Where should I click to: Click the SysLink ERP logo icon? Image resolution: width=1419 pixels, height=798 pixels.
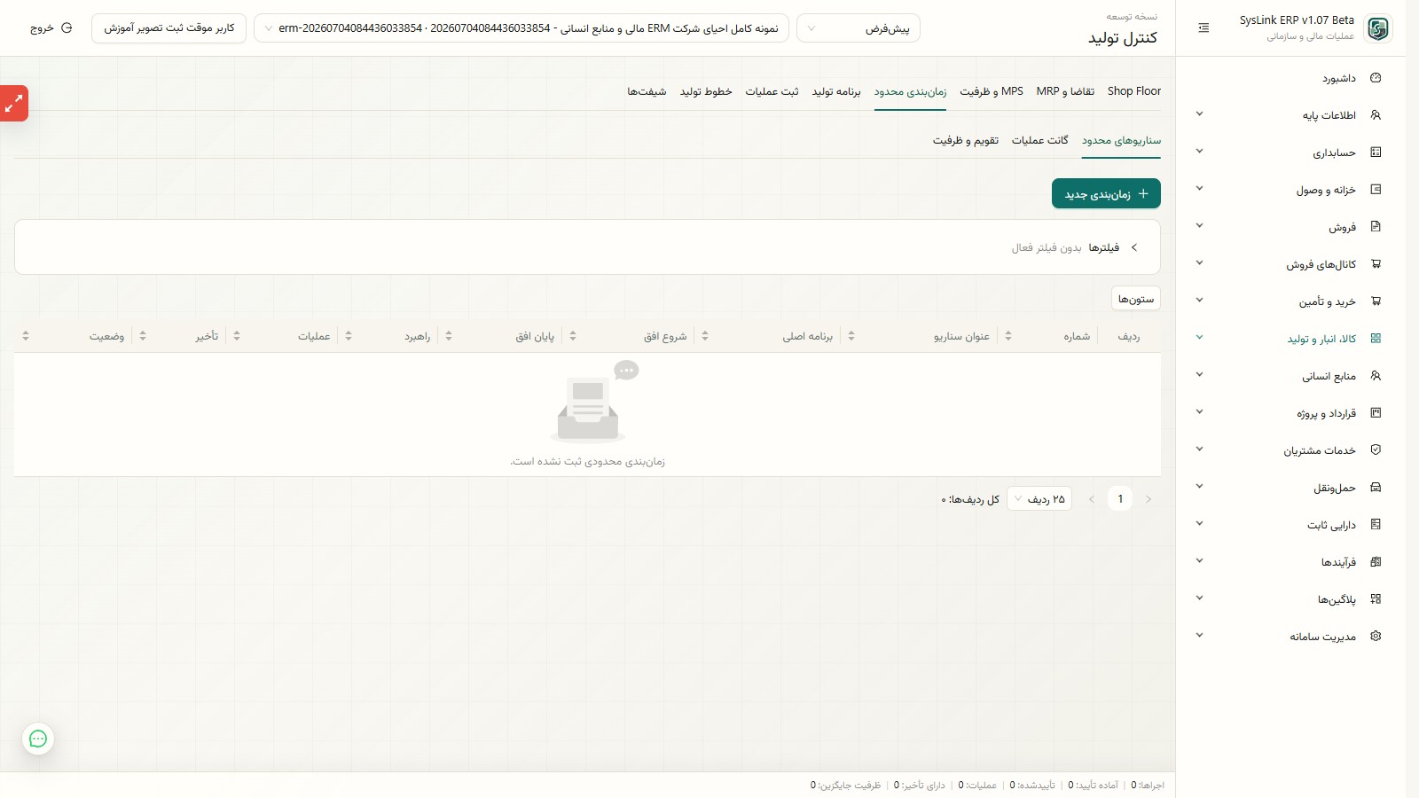click(1378, 28)
